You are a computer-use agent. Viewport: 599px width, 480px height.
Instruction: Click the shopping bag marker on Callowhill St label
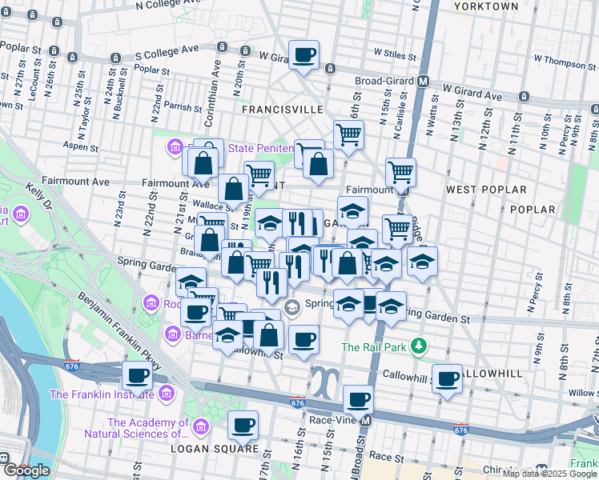pos(268,336)
